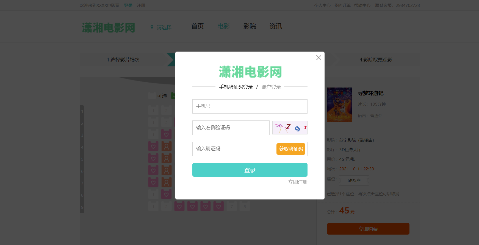Click the 寻梦环游记 movie title
Screen dimensions: 479x245
[x=371, y=93]
